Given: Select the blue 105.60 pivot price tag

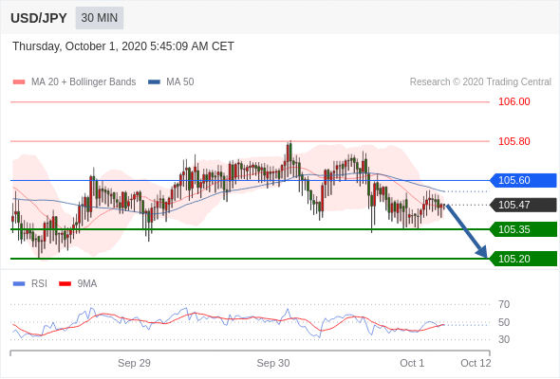Looking at the screenshot, I should click(x=523, y=180).
